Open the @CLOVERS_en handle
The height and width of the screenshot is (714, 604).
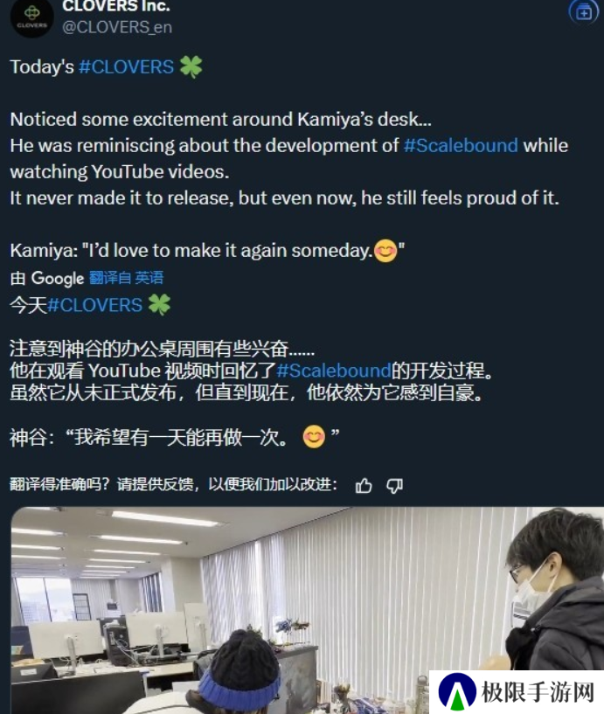click(117, 27)
